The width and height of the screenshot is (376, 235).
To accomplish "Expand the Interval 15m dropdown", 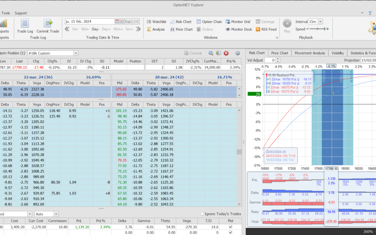I will [x=320, y=22].
